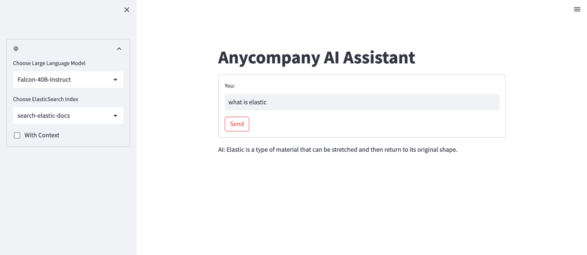Click the "AI:" prefix of the response
This screenshot has width=587, height=255.
[221, 150]
